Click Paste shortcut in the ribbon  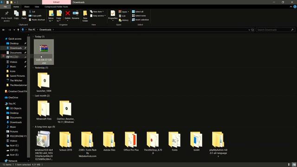click(x=37, y=19)
